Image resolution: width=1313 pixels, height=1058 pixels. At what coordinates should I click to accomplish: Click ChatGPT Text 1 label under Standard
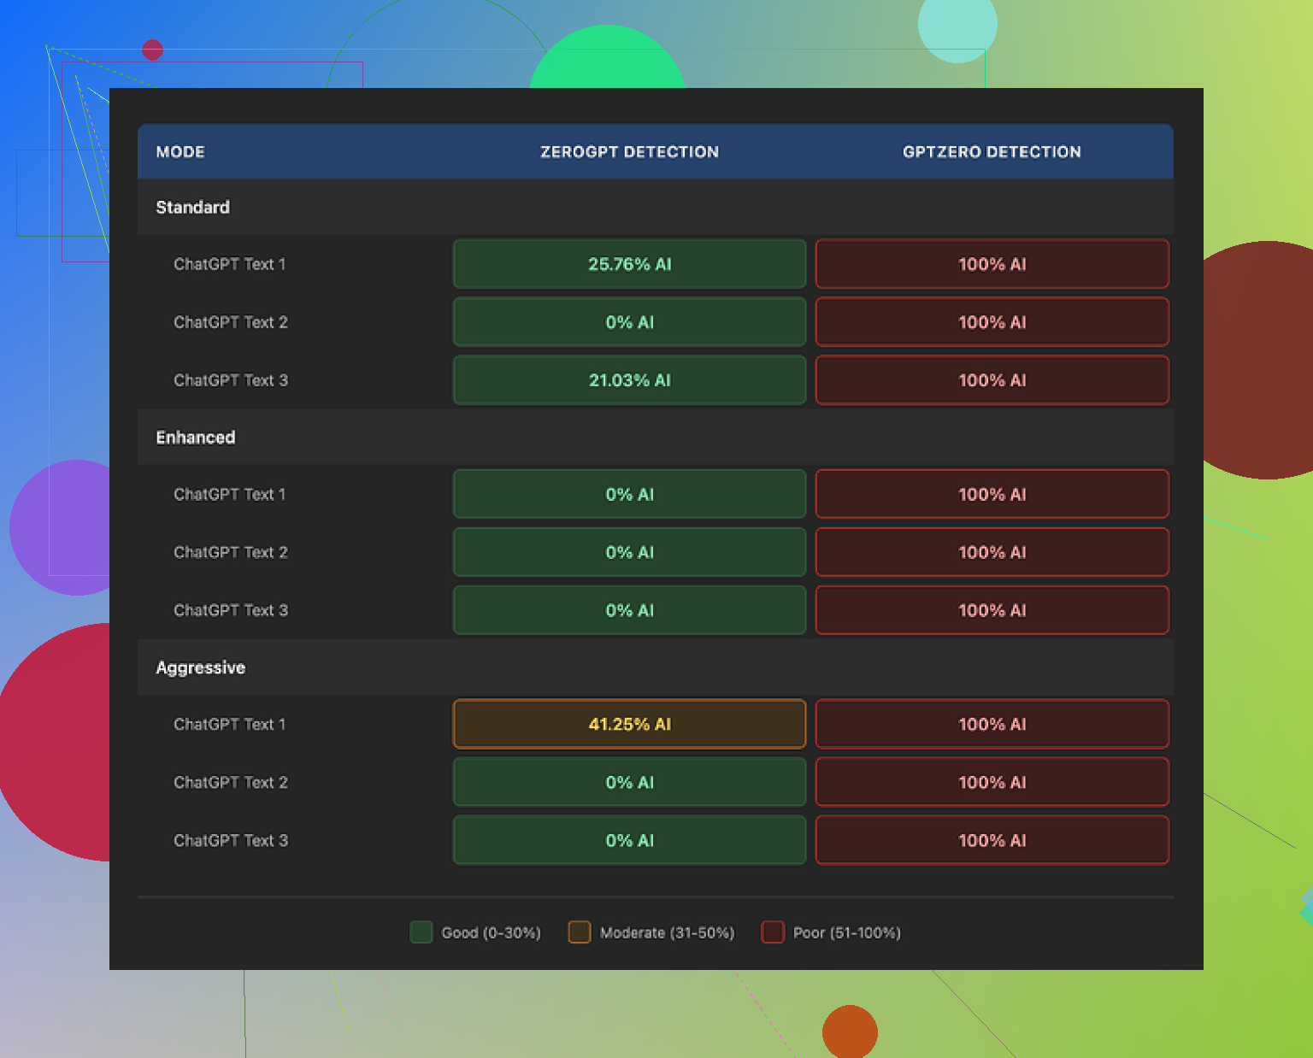[x=229, y=264]
